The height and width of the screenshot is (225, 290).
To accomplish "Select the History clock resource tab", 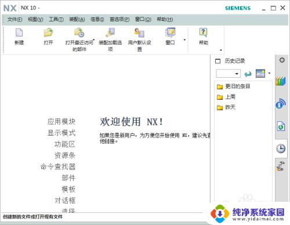I will 281,148.
